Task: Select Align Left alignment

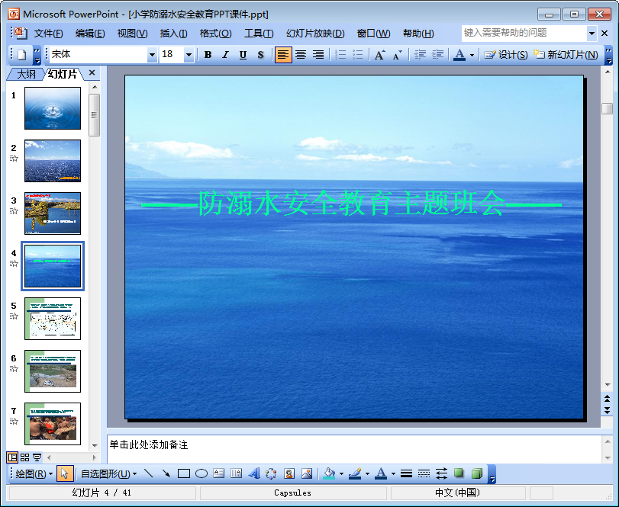Action: [283, 55]
